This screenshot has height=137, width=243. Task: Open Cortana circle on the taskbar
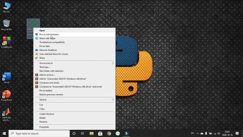point(74,134)
